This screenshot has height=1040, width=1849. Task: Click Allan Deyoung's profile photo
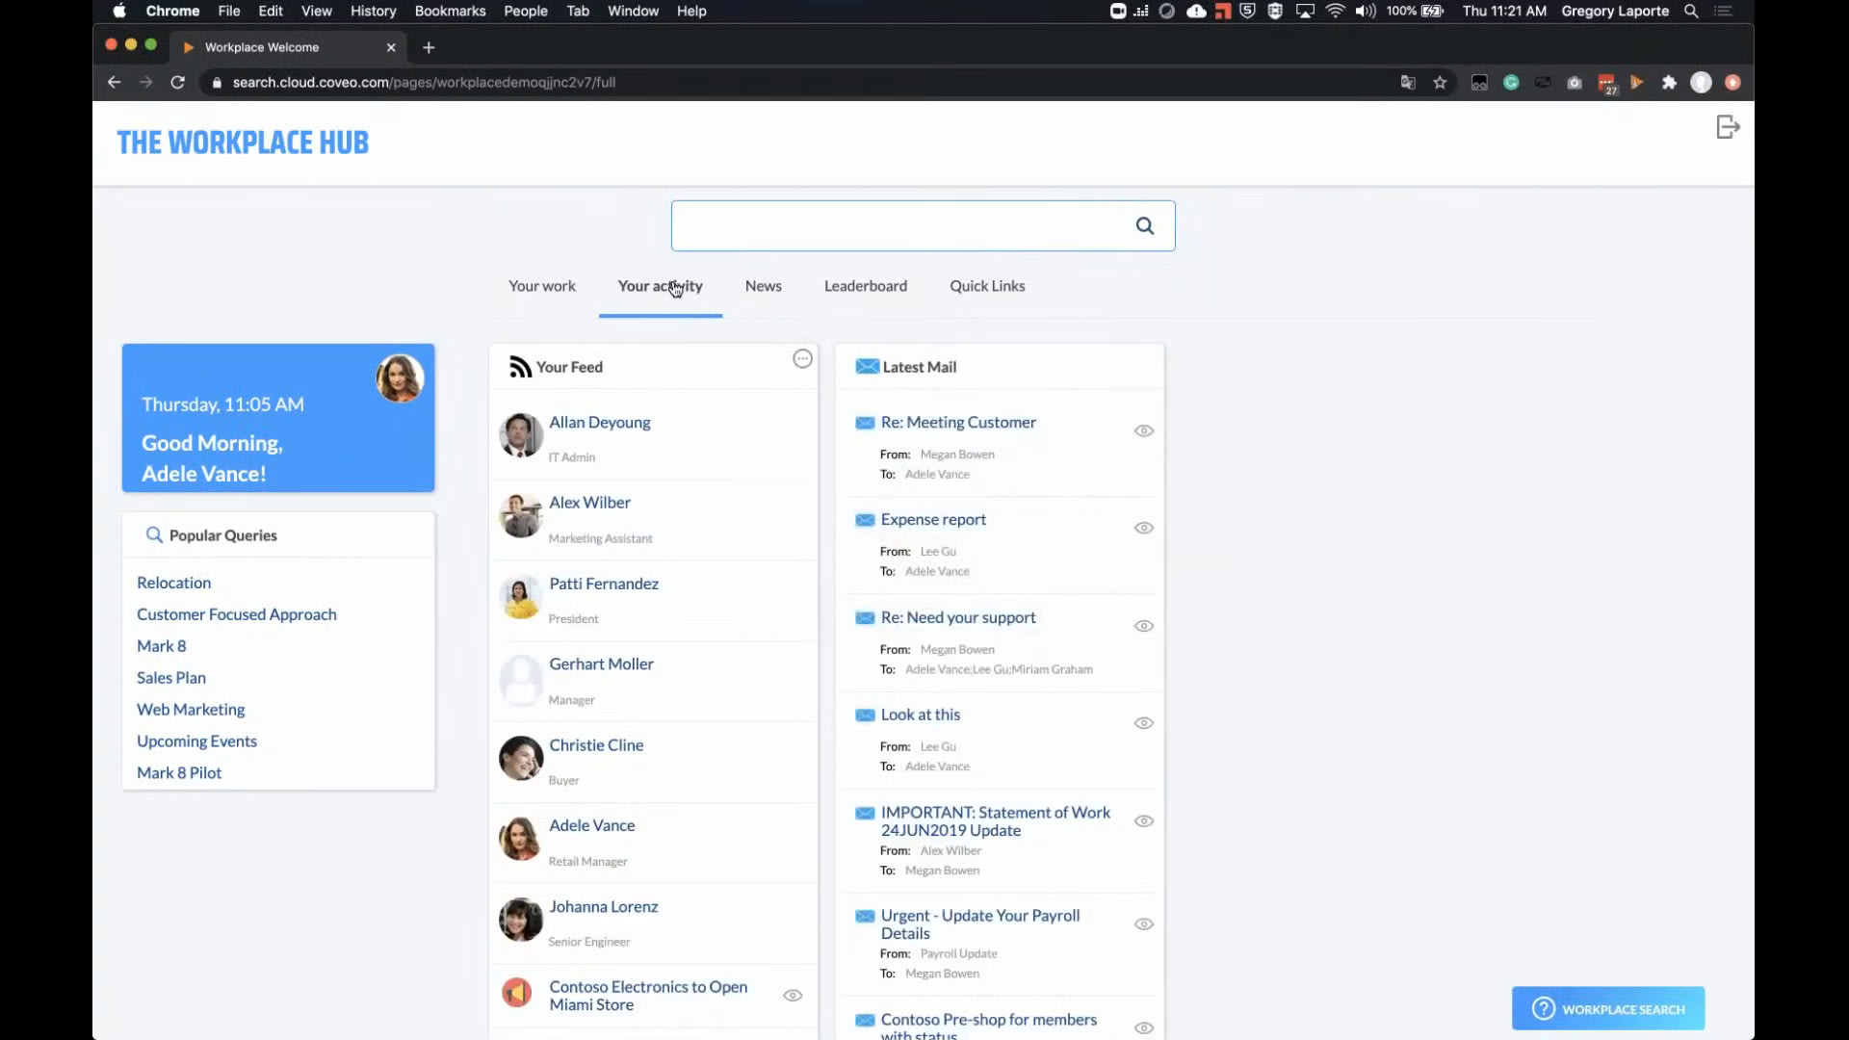521,435
